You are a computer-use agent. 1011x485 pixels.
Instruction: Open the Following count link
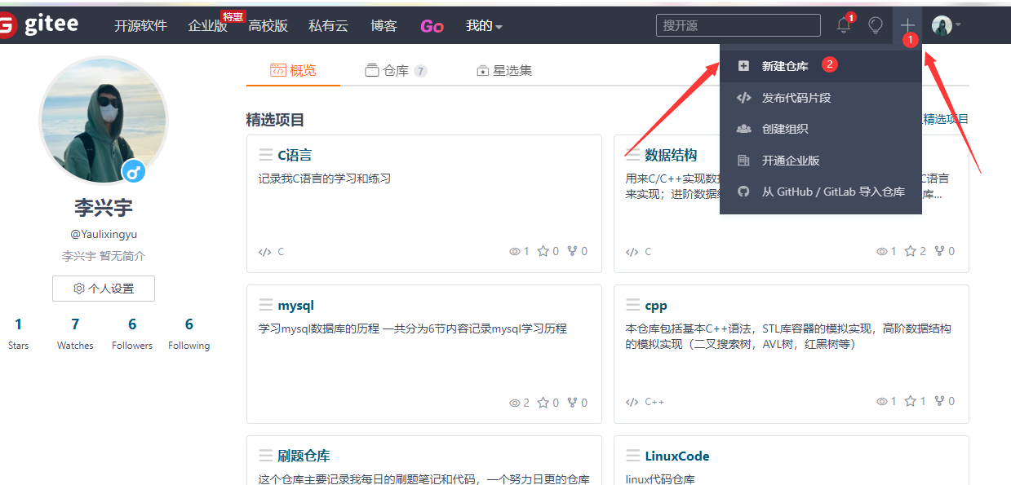188,333
